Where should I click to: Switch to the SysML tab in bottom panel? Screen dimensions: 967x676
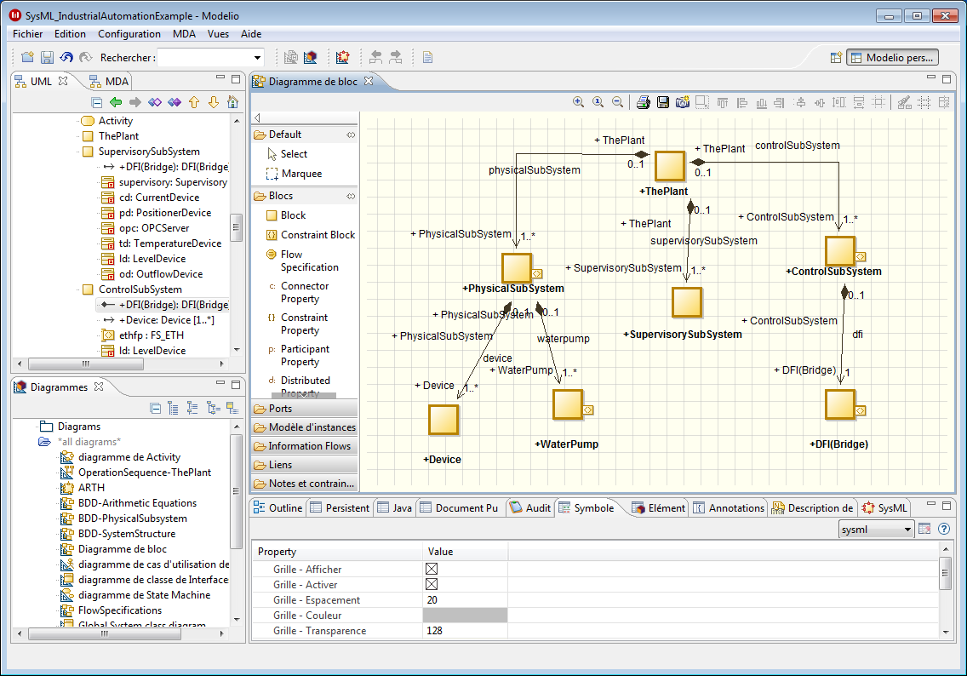pos(885,507)
